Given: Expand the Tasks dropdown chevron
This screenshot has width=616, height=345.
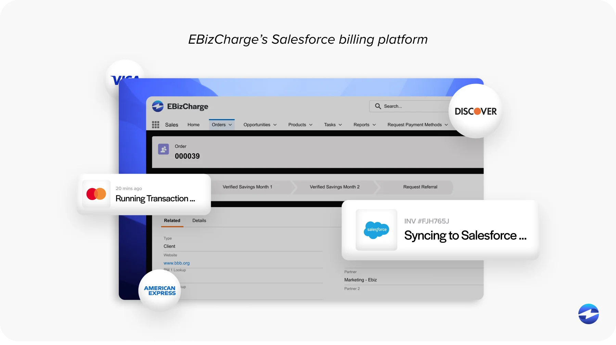Looking at the screenshot, I should [x=340, y=125].
